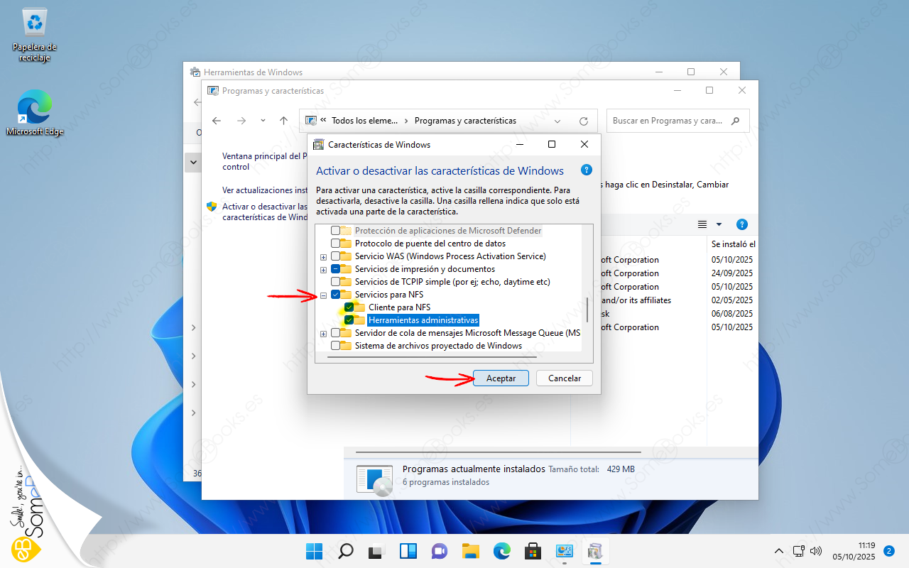Screen dimensions: 909x568
Task: Open the address bar history dropdown
Action: pos(557,121)
